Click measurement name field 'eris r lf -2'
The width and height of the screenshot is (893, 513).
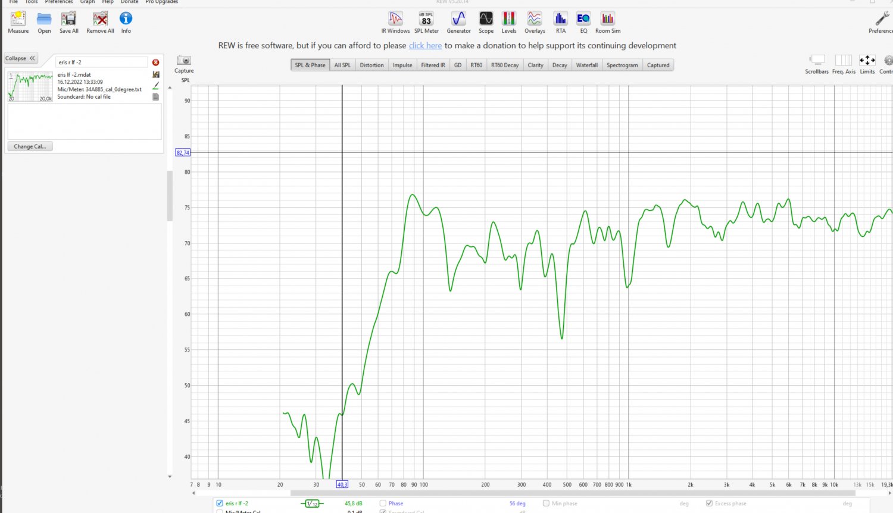102,62
